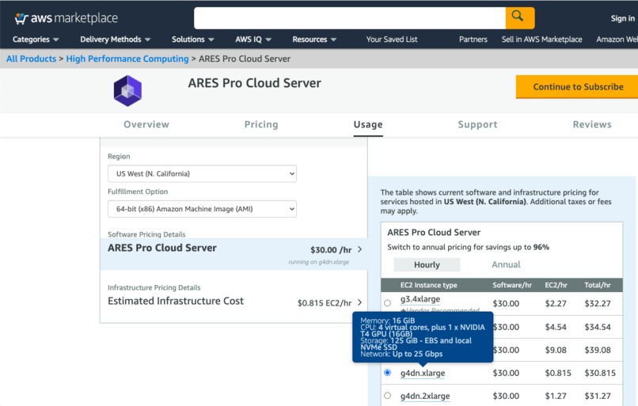Go to All Products breadcrumb
This screenshot has width=638, height=406.
pos(31,59)
